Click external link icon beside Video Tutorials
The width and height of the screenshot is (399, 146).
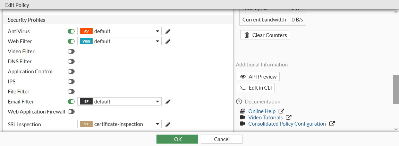click(x=289, y=118)
